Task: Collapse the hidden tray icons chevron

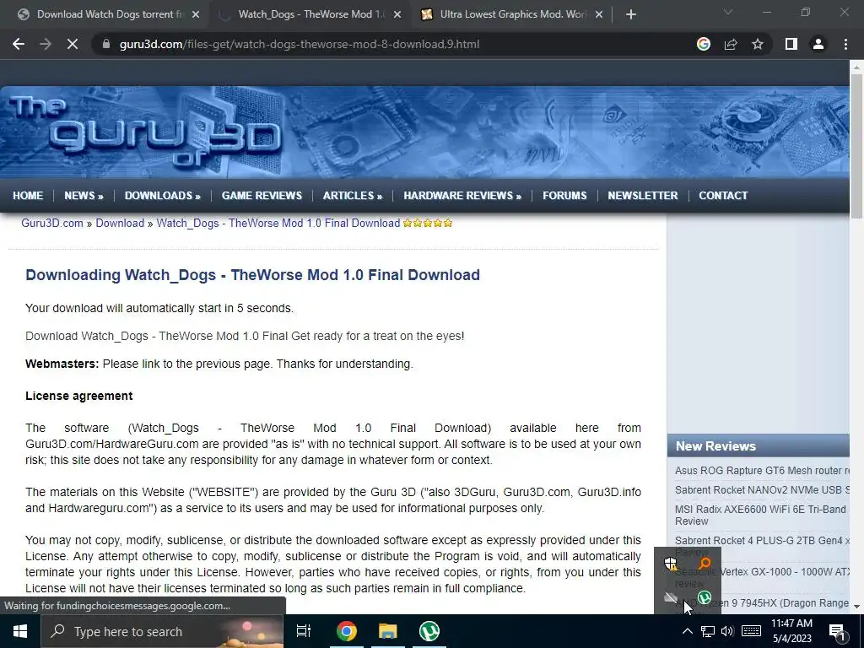Action: [x=687, y=631]
